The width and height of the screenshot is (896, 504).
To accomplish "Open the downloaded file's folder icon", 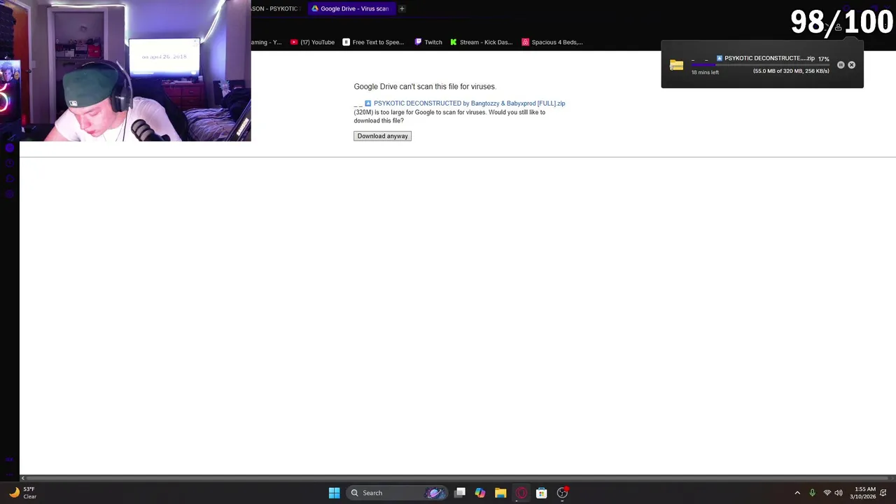I will pyautogui.click(x=676, y=65).
